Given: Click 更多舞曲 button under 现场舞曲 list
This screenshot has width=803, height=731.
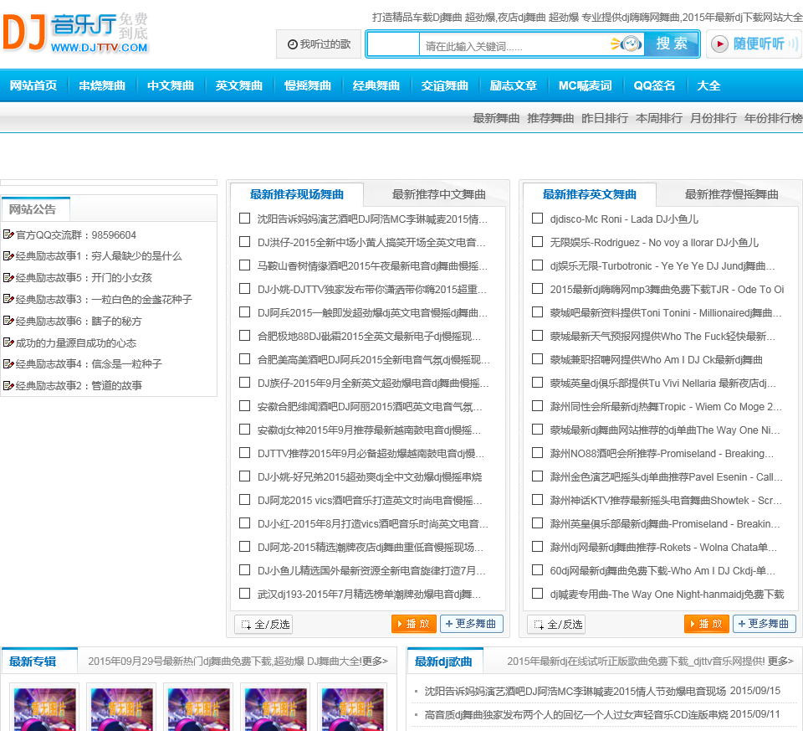Looking at the screenshot, I should coord(471,623).
